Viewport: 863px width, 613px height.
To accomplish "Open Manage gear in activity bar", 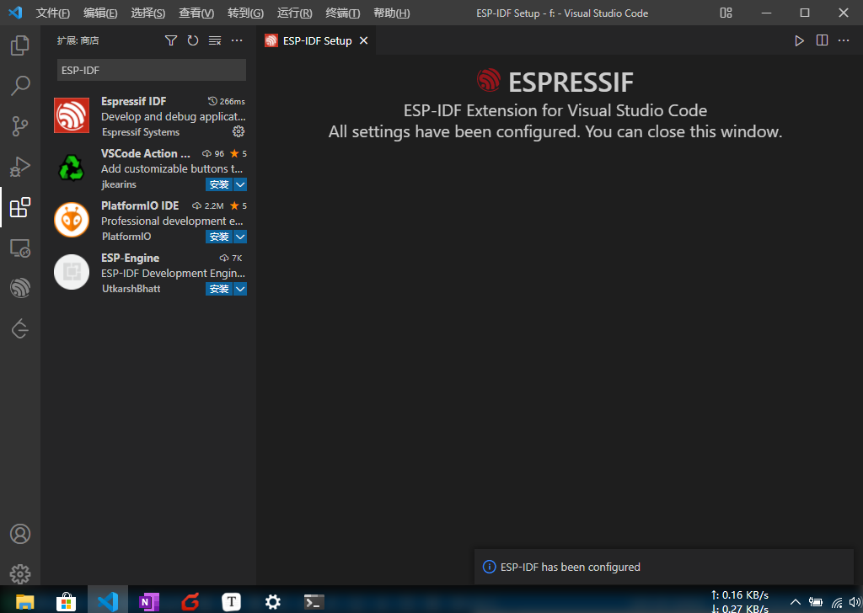I will click(20, 574).
